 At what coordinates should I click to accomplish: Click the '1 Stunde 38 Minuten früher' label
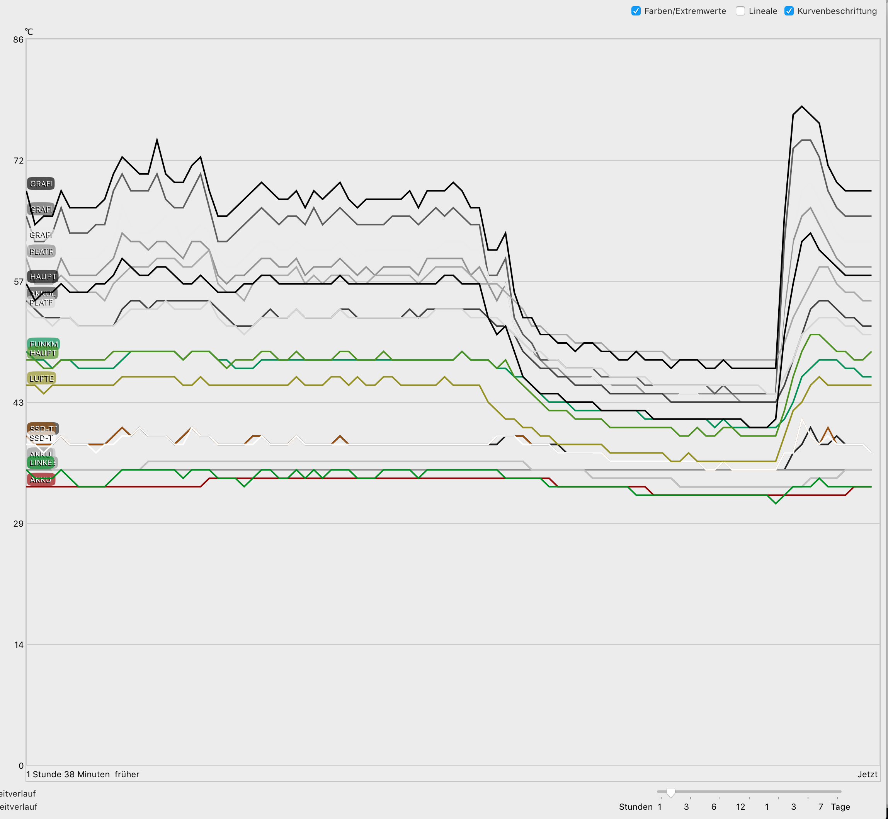pos(83,774)
